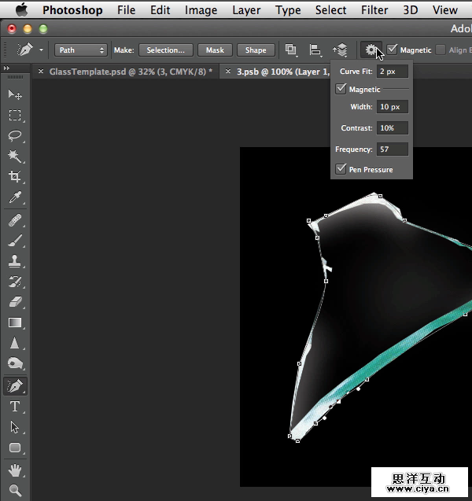Click the Contrast value field
This screenshot has height=501, width=472.
coord(393,128)
